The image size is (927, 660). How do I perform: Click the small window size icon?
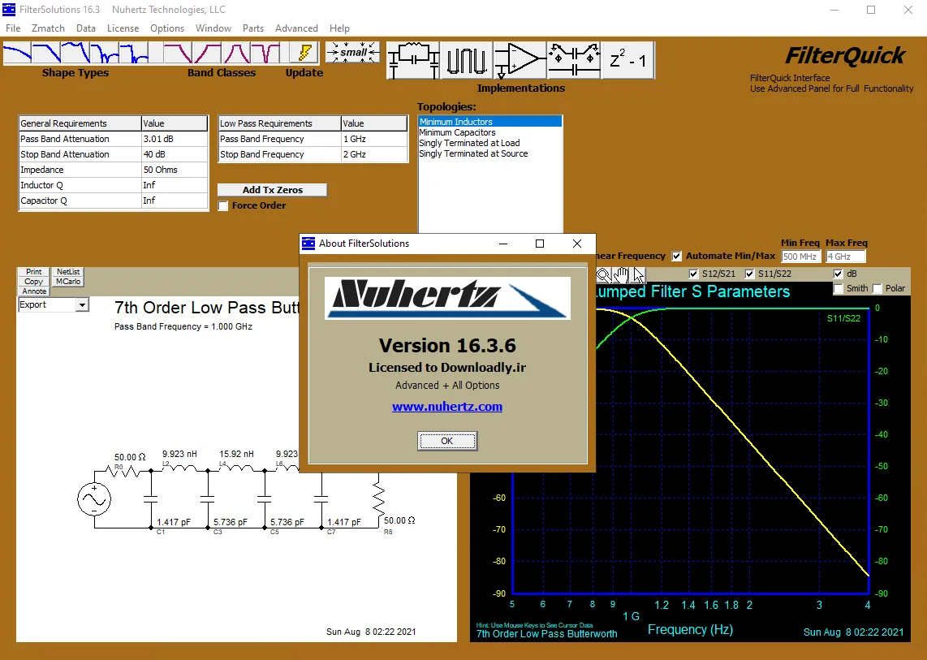coord(352,52)
